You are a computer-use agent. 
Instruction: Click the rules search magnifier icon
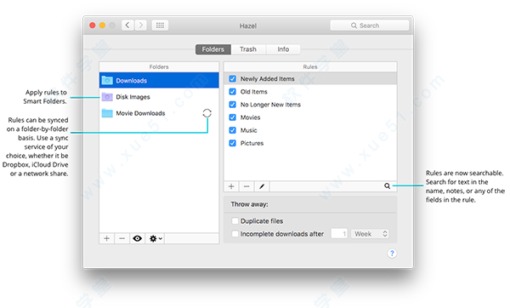point(387,186)
